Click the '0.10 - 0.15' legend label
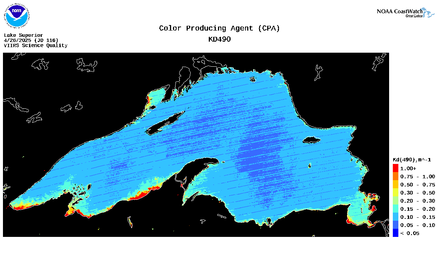 (418, 217)
